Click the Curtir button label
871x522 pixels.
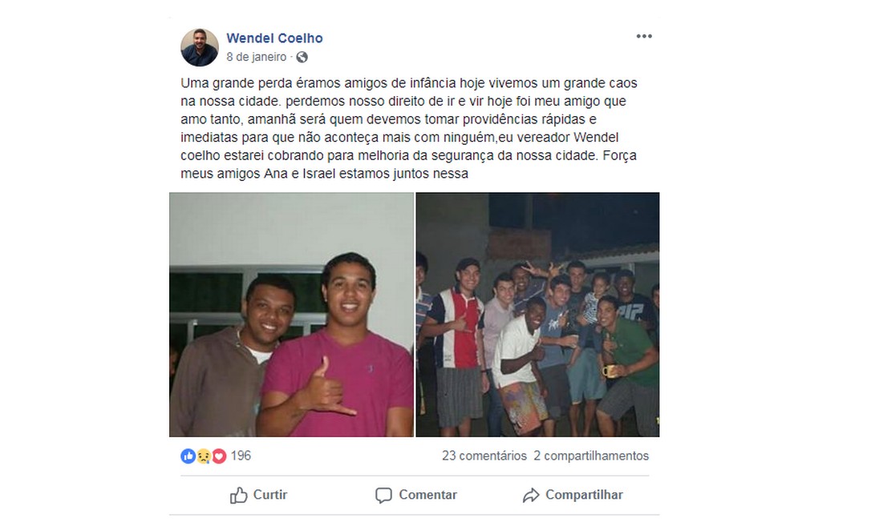(270, 495)
